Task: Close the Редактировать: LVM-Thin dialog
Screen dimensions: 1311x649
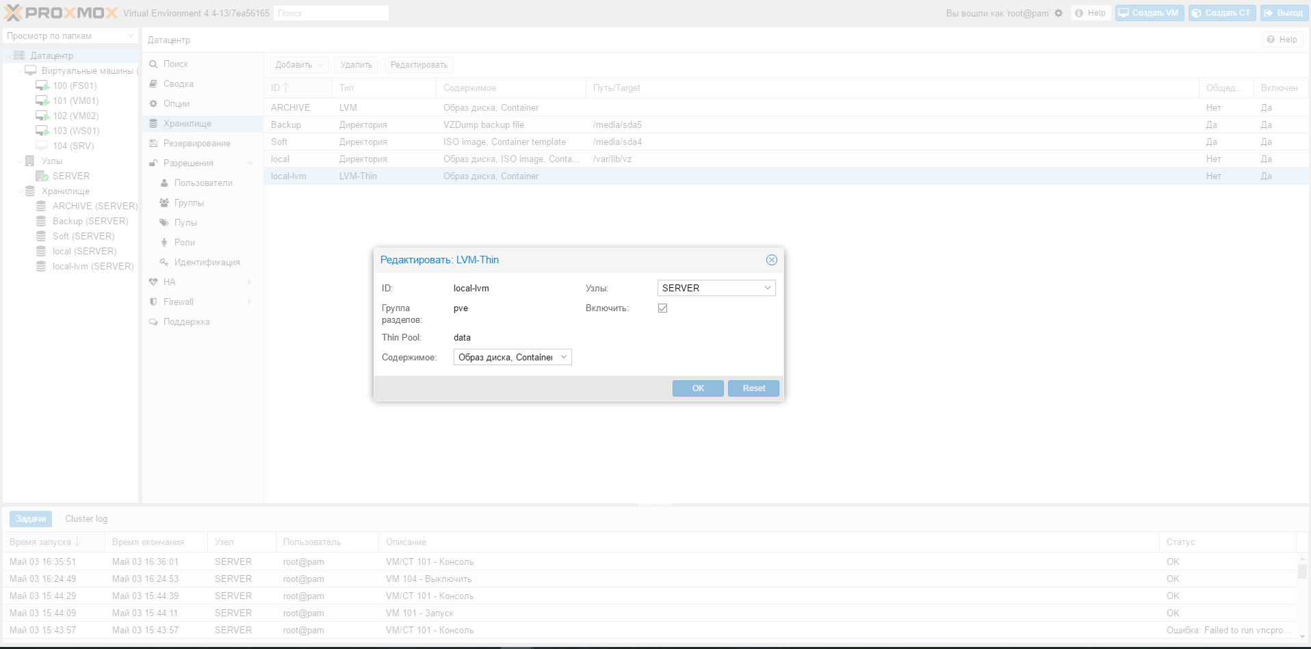Action: pyautogui.click(x=771, y=260)
